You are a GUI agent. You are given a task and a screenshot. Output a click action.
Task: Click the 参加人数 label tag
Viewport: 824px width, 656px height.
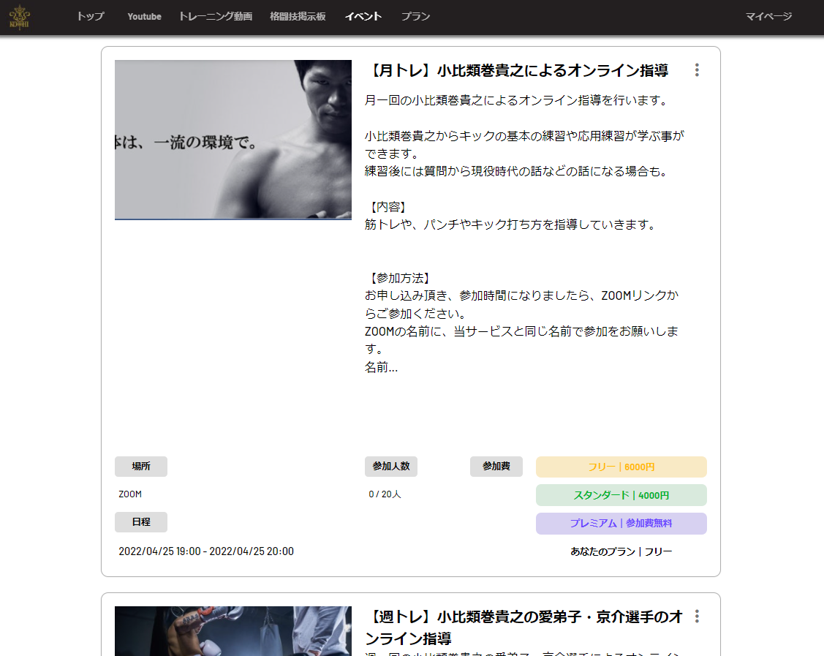391,467
